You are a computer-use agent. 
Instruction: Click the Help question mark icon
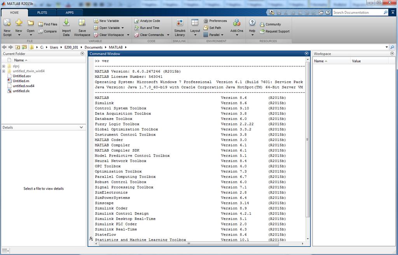(252, 22)
